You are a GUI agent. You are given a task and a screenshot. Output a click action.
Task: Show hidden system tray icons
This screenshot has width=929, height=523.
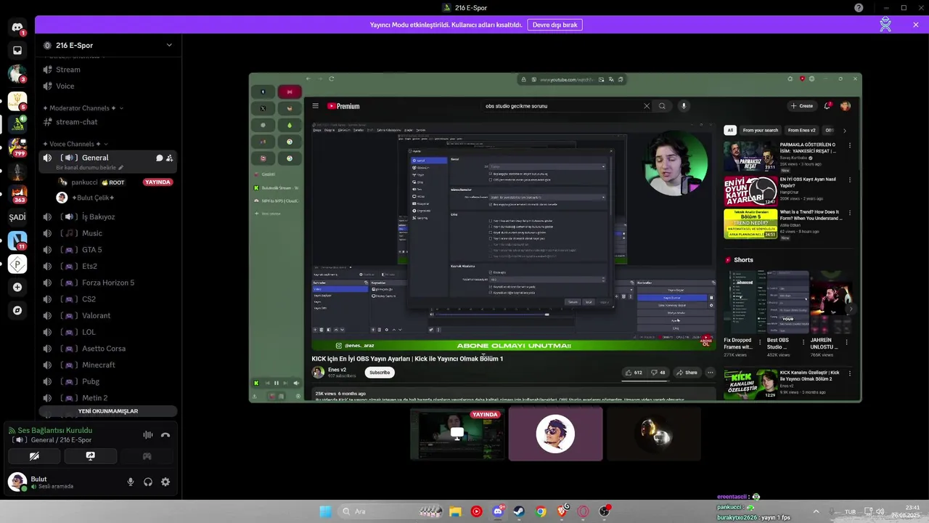(816, 511)
